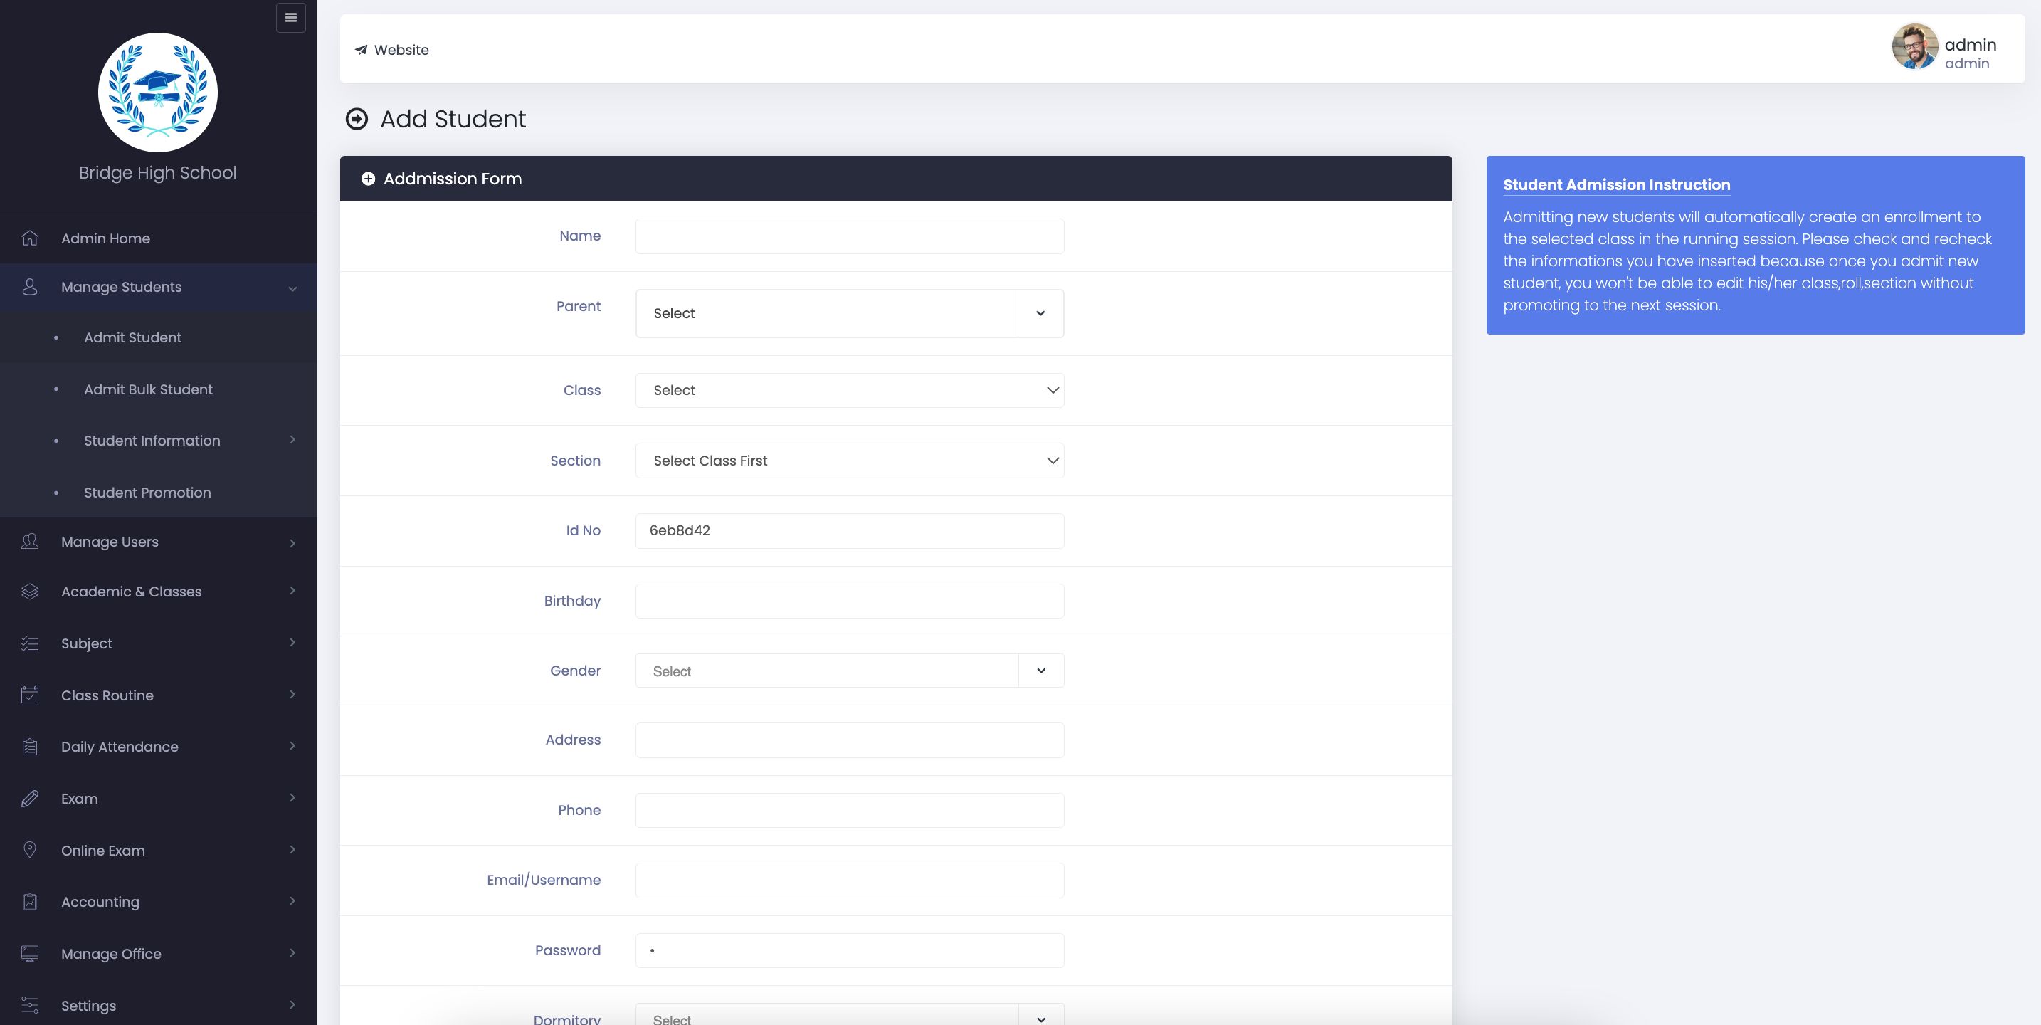Open the Section dropdown
Image resolution: width=2041 pixels, height=1025 pixels.
pyautogui.click(x=848, y=461)
